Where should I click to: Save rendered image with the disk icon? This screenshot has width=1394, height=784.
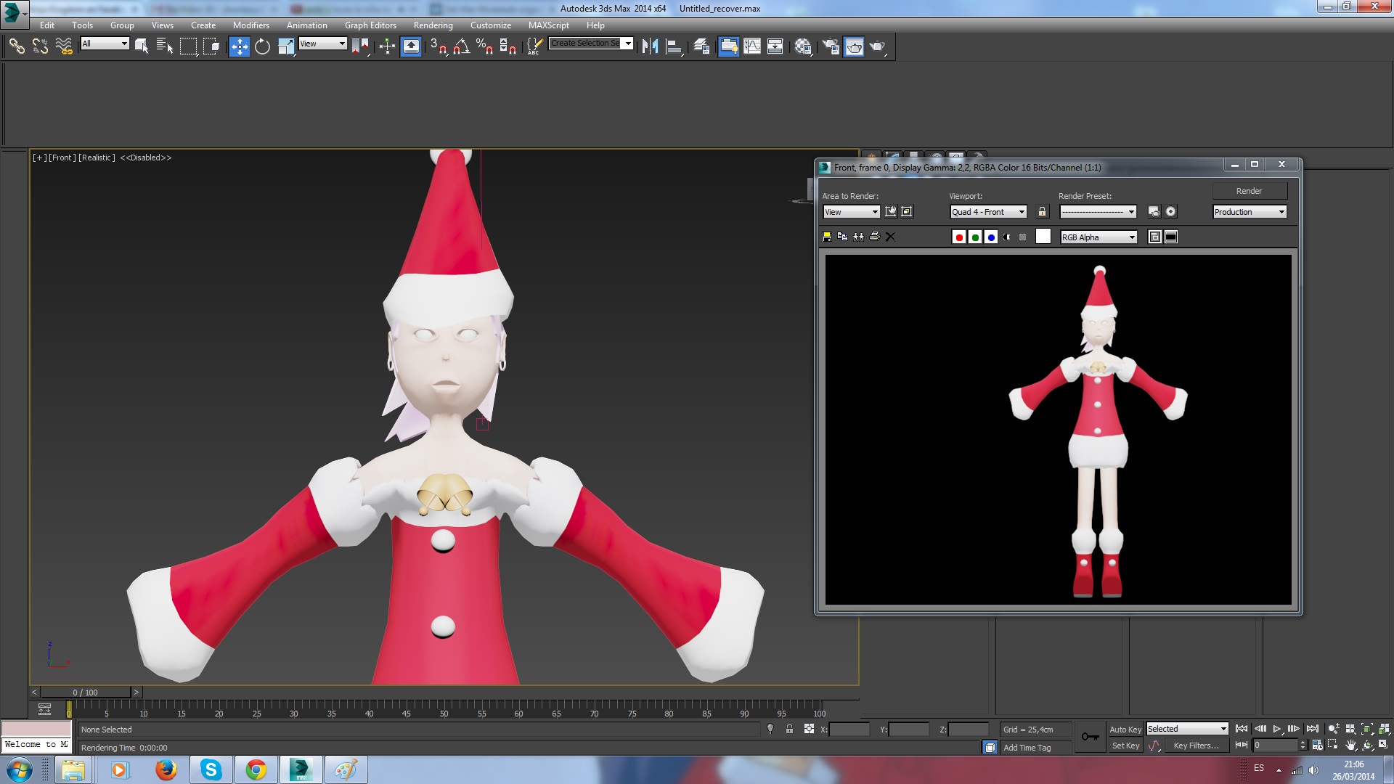(827, 237)
